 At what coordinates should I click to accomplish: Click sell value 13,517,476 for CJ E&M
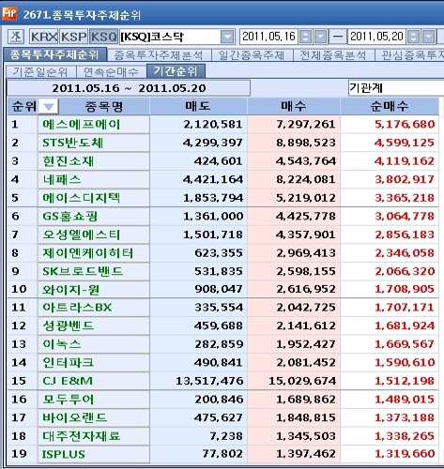[x=209, y=381]
